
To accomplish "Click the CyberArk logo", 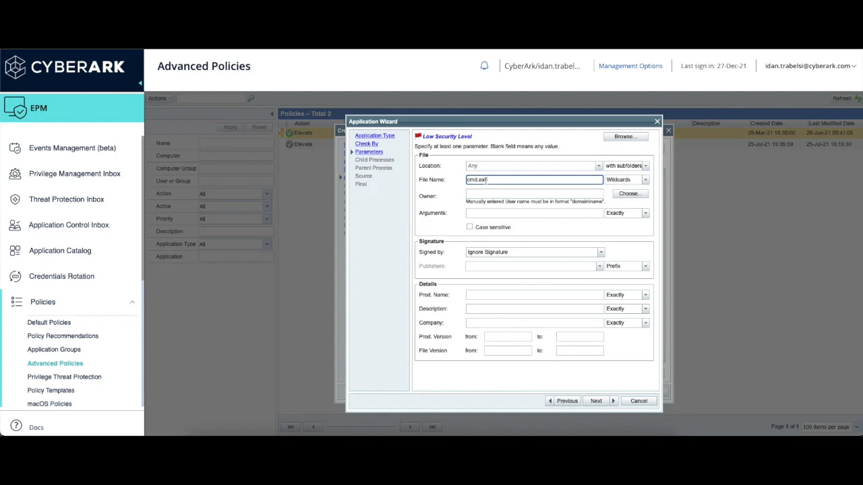I will point(65,67).
